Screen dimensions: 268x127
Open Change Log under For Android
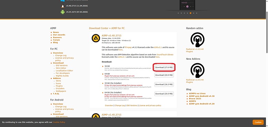61,107
